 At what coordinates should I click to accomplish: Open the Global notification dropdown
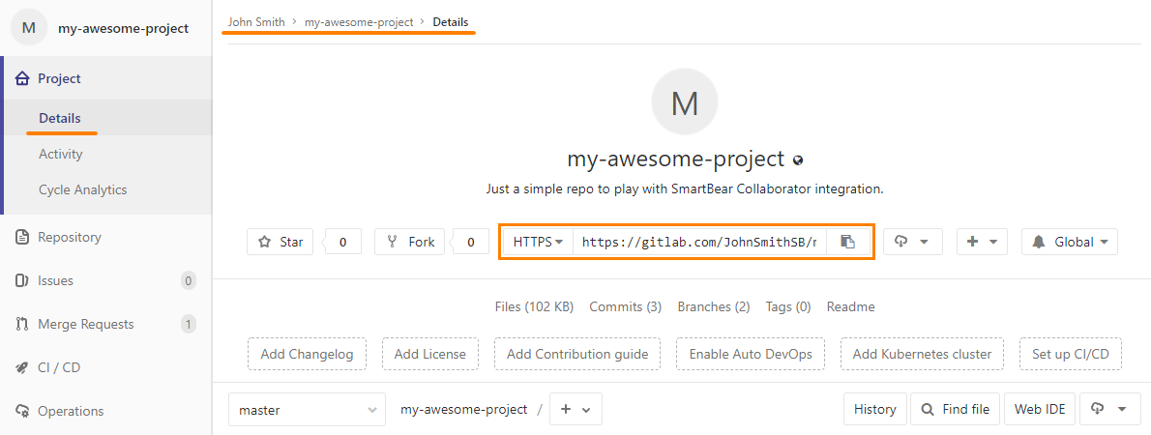click(x=1070, y=242)
